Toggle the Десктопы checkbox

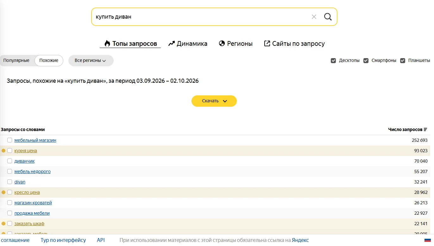click(x=333, y=60)
